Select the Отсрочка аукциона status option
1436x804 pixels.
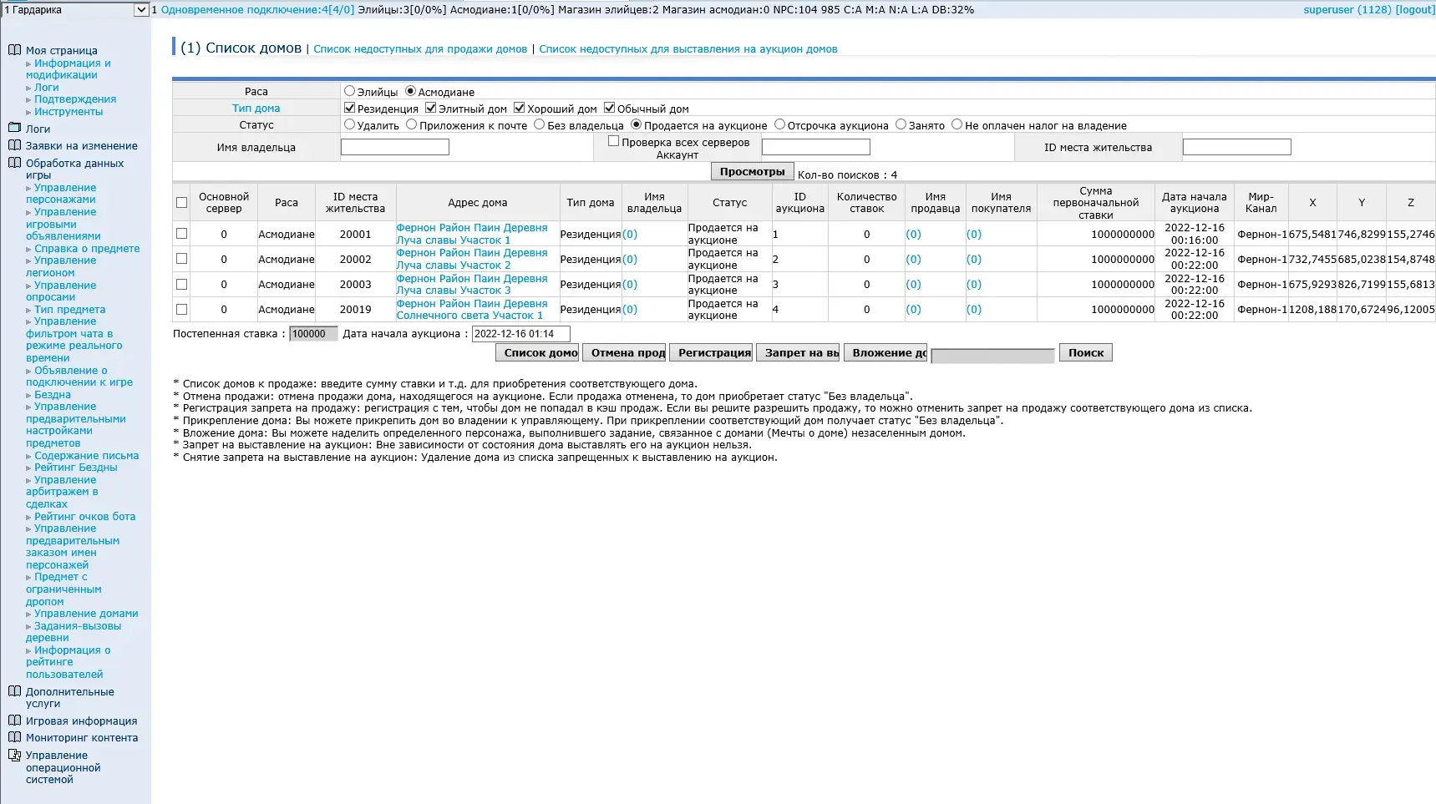point(780,124)
